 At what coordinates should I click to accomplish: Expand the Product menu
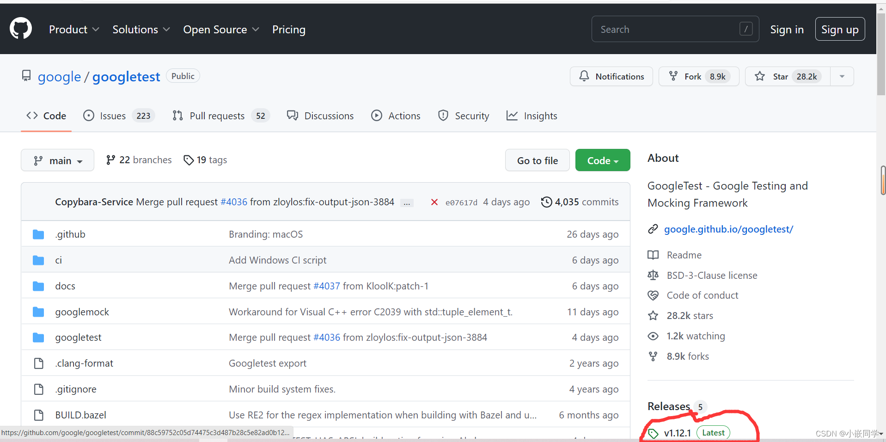[74, 30]
